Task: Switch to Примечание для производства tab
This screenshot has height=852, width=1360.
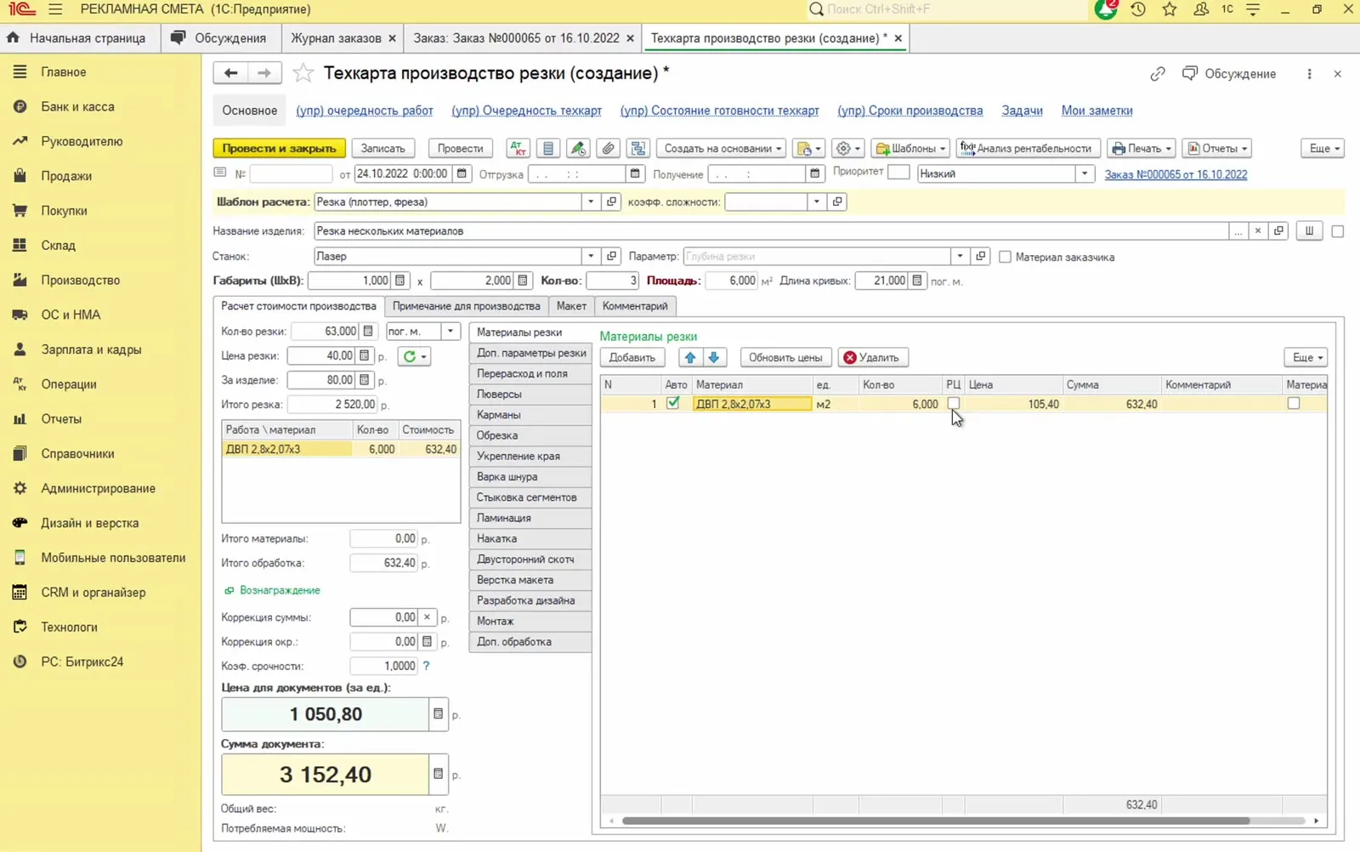Action: 466,306
